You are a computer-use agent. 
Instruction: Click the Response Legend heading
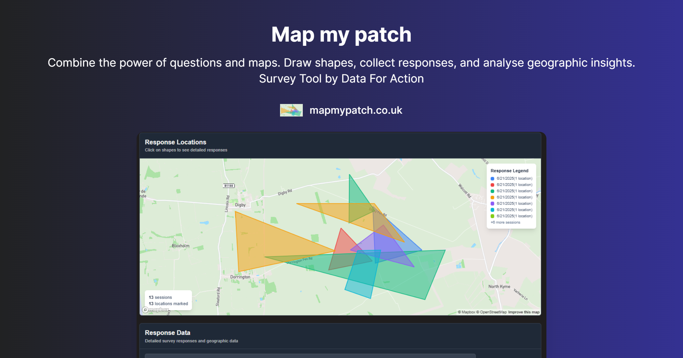point(509,171)
